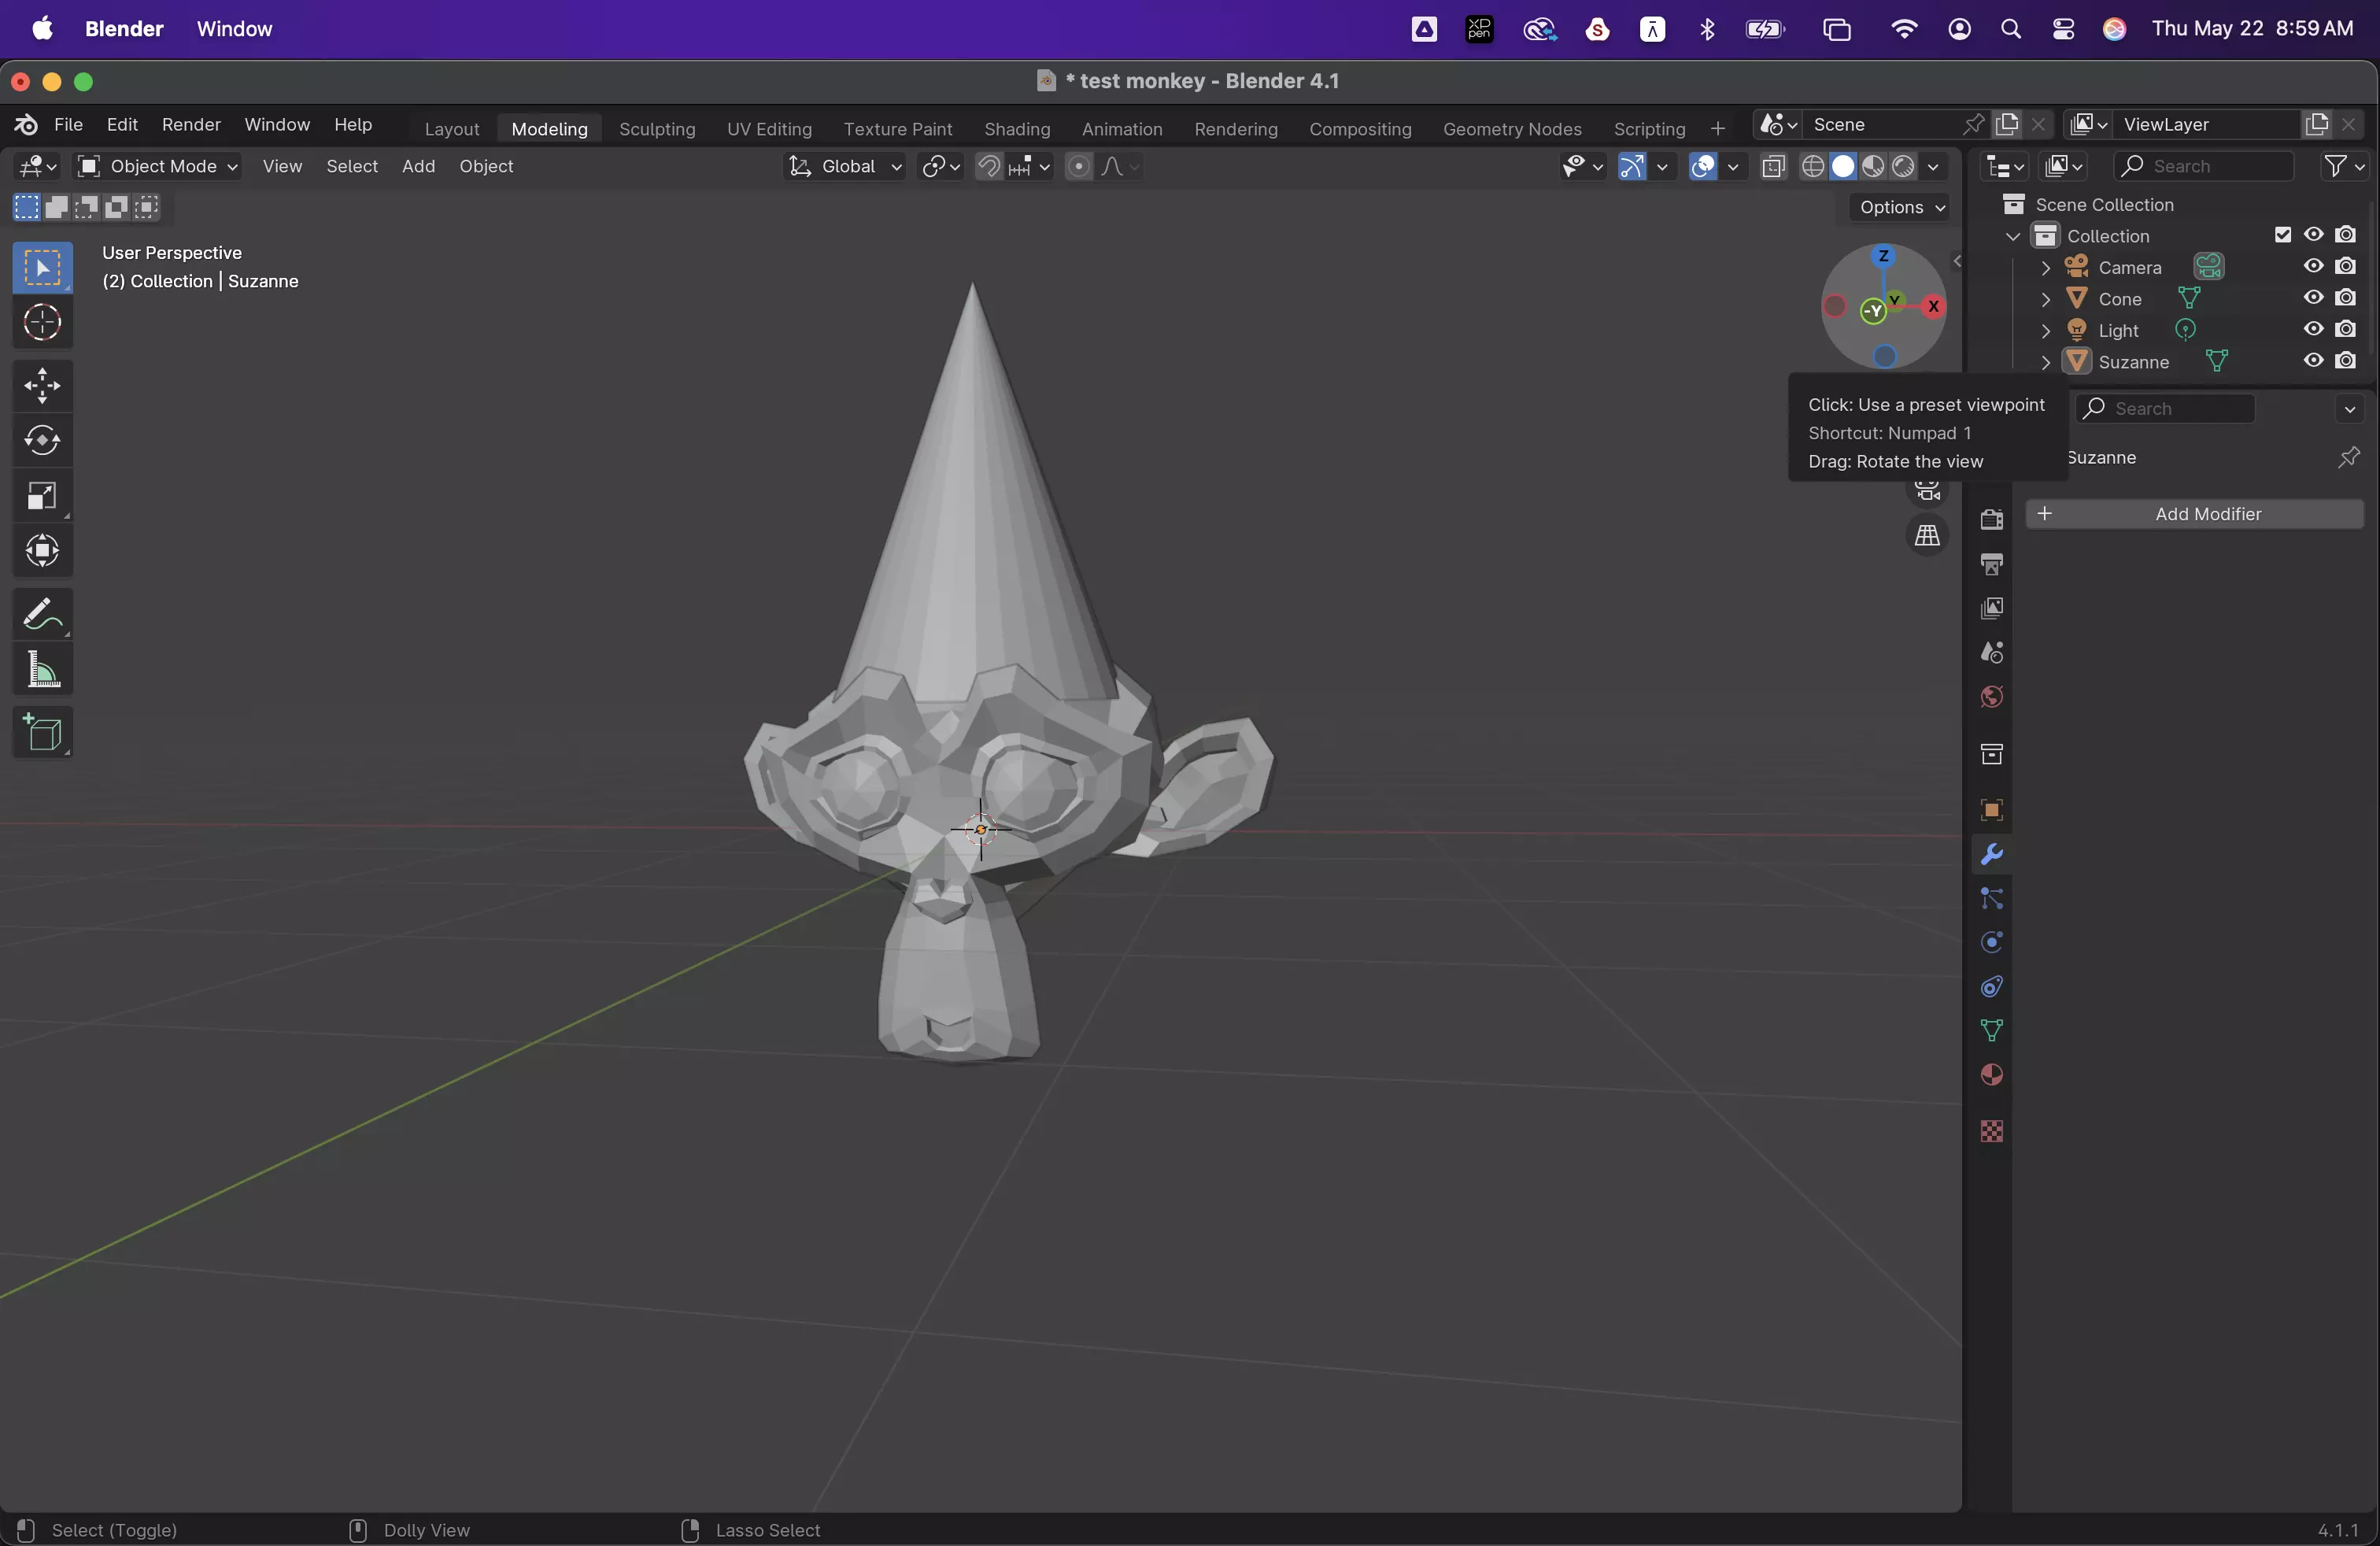Disable the Cone in renders
The height and width of the screenshot is (1546, 2380).
2346,298
